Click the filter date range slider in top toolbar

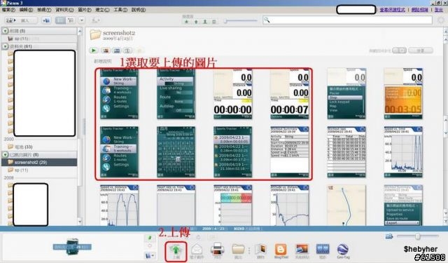(241, 20)
